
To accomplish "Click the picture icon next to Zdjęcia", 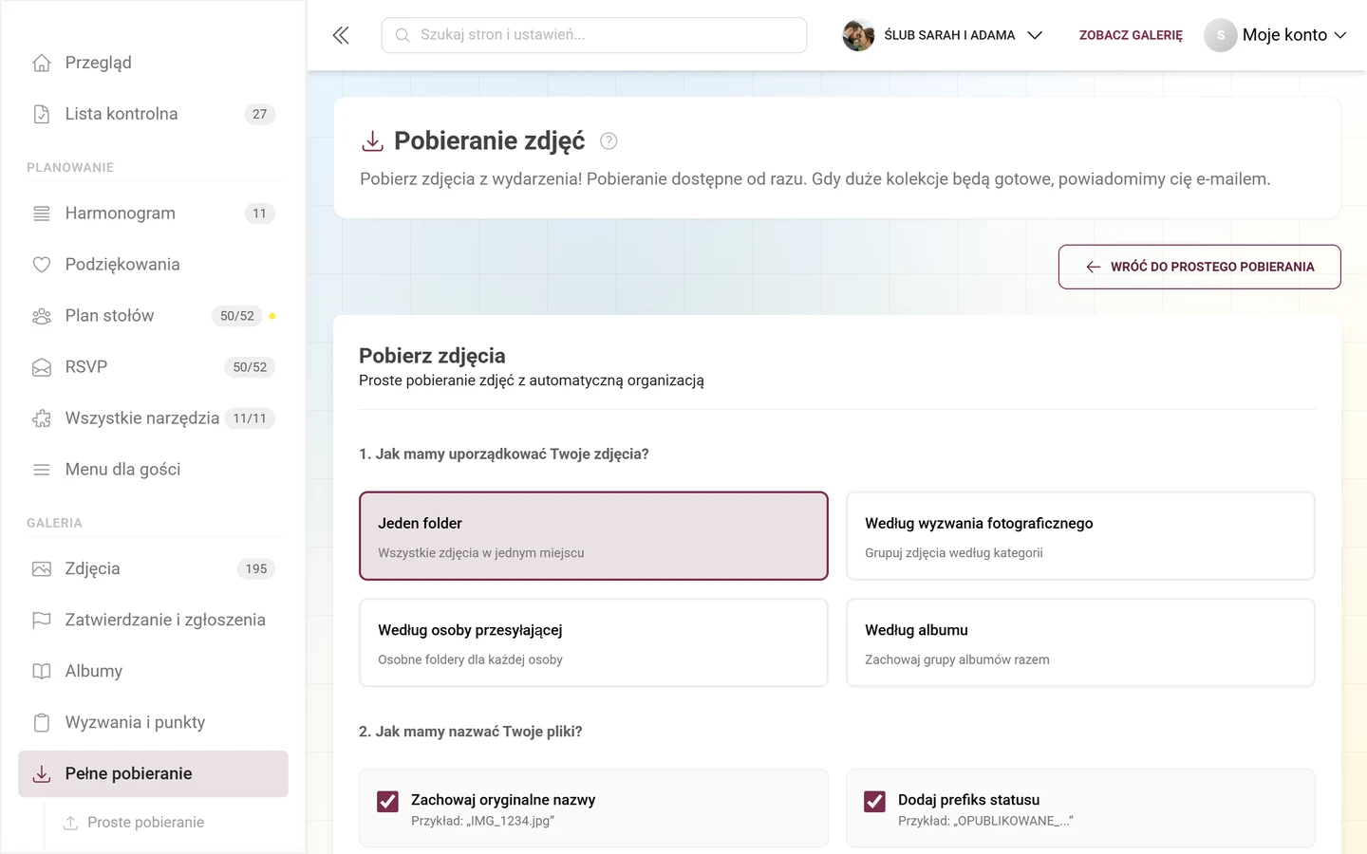I will tap(42, 569).
